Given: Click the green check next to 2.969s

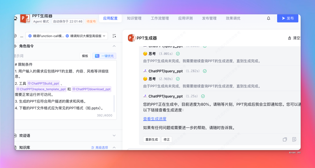Looking at the screenshot, I should pos(178,79).
